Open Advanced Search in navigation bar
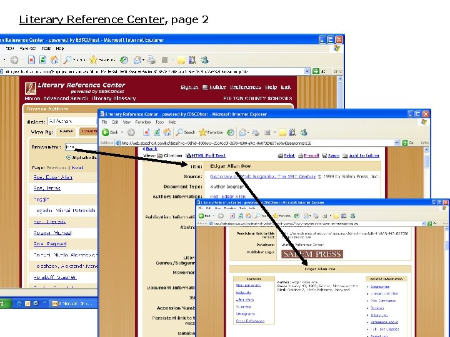Screen dimensions: 450x337 [66, 99]
